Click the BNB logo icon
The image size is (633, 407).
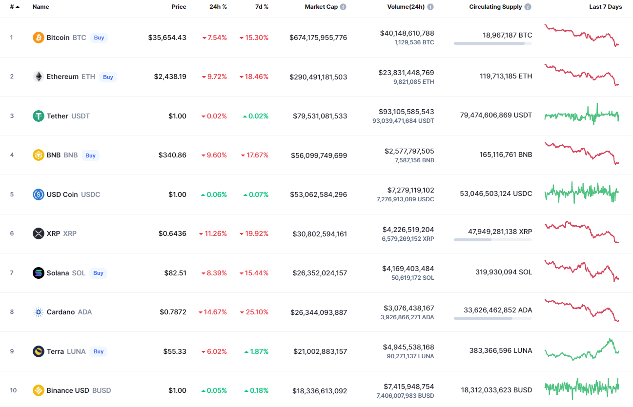click(x=38, y=155)
